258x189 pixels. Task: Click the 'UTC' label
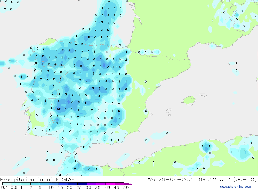click(225, 179)
